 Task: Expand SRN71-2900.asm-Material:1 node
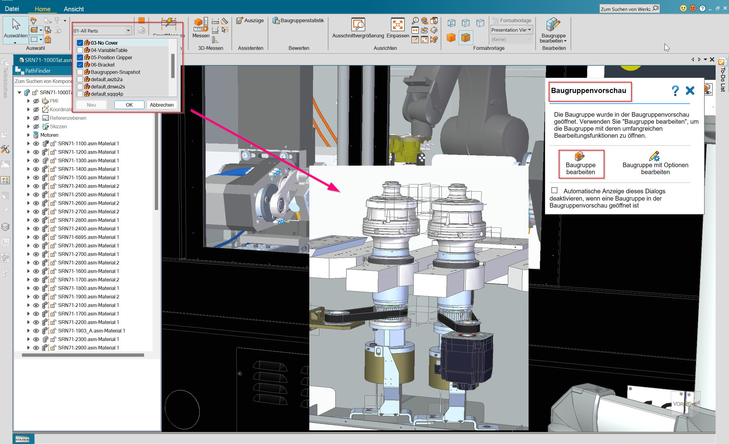coord(28,348)
